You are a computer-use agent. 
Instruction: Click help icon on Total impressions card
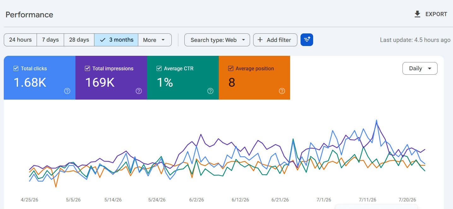[x=139, y=91]
